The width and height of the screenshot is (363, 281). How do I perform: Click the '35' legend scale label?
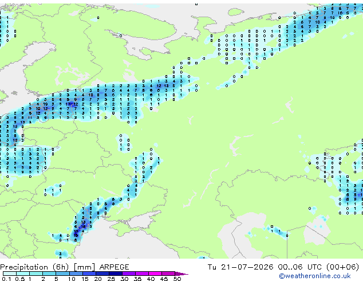point(138,279)
